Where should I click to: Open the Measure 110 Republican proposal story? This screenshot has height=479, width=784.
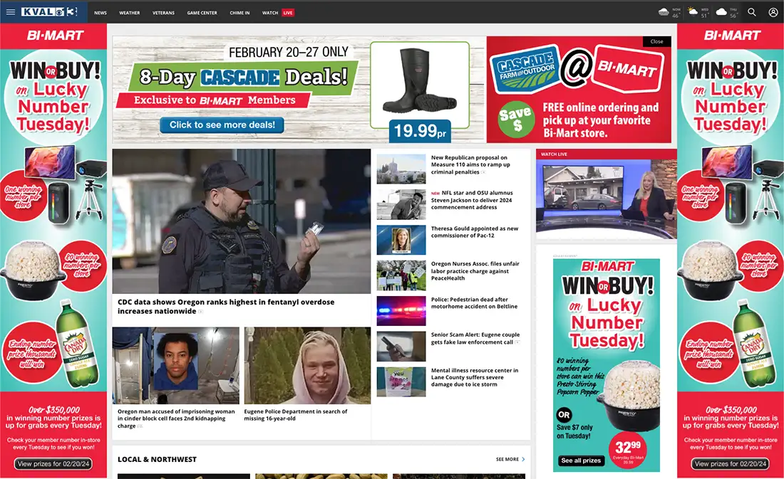(x=470, y=165)
